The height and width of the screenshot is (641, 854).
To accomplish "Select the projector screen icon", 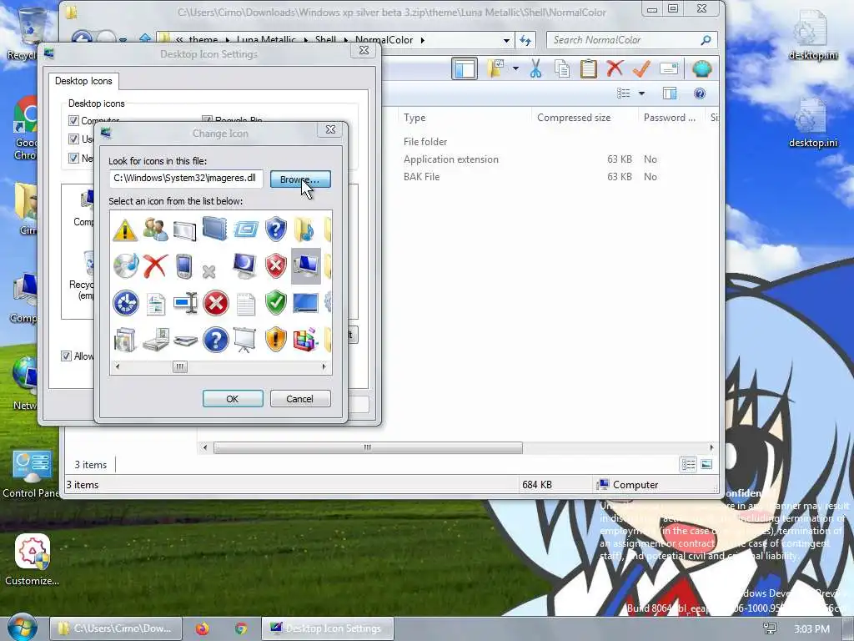I will pos(244,340).
